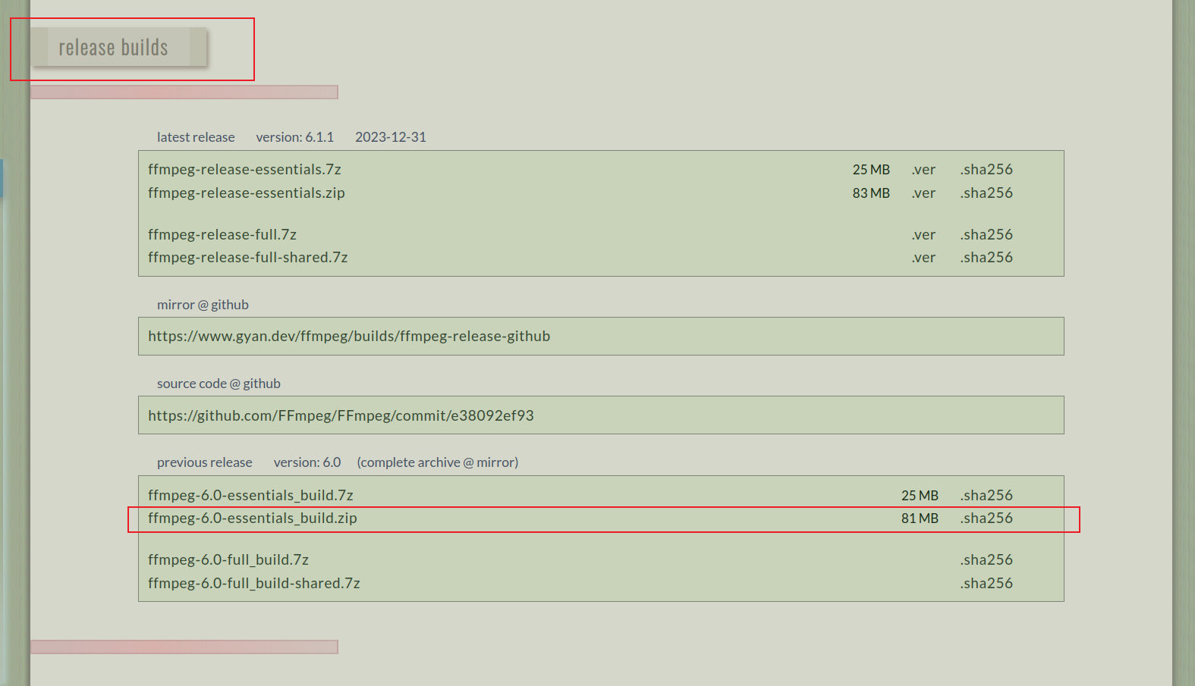Open the gyan.dev ffmpeg-release-github mirror link

tap(349, 336)
